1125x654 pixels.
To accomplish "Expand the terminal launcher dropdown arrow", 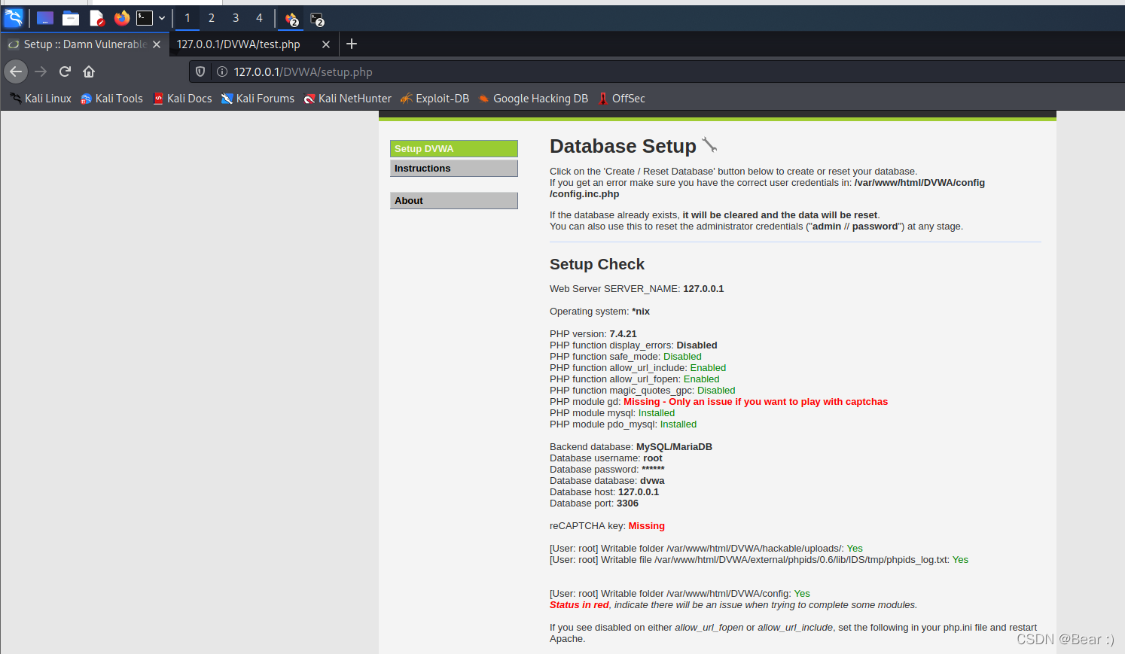I will coord(162,18).
